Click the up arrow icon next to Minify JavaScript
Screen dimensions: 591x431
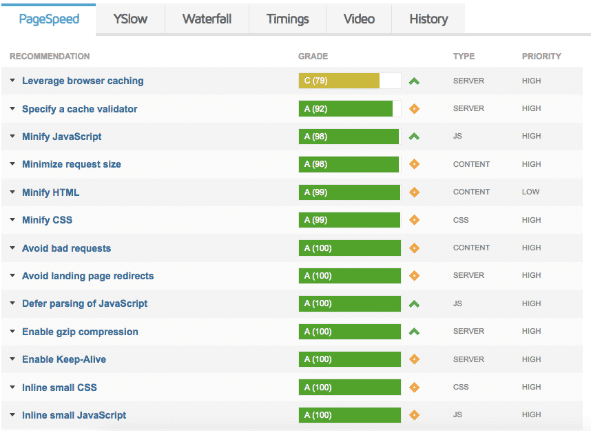[x=414, y=136]
